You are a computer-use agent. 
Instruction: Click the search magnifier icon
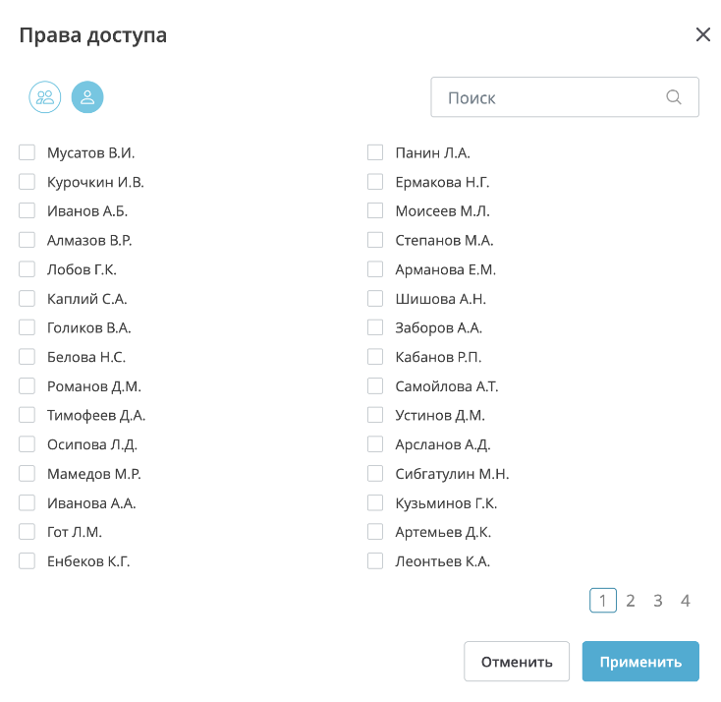[674, 97]
